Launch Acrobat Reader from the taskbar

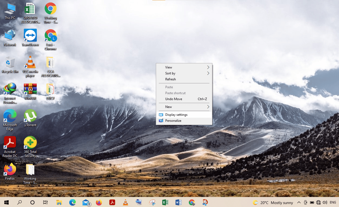(112, 202)
